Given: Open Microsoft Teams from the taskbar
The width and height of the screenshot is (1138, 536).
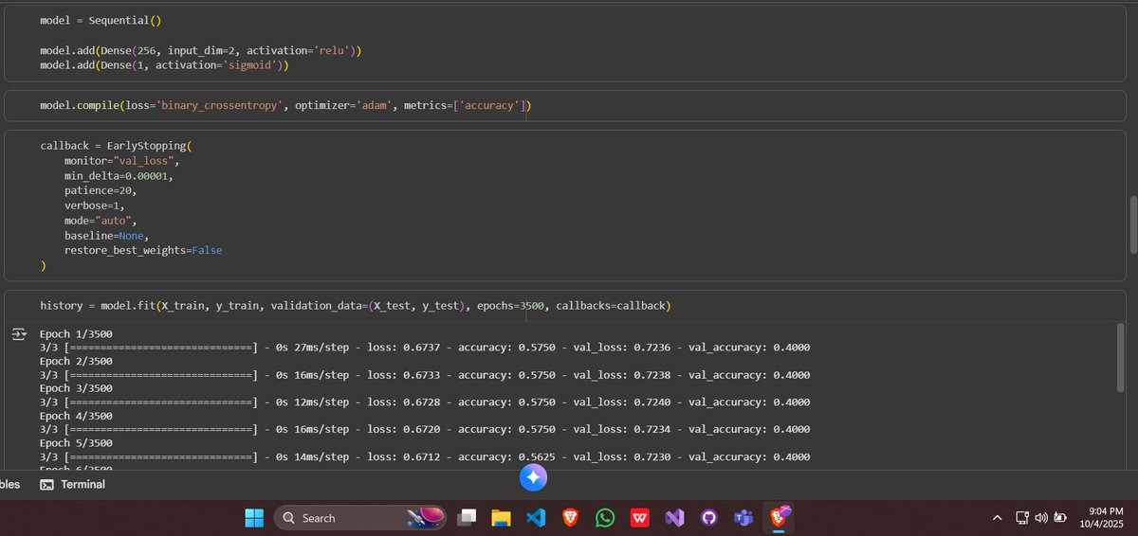Looking at the screenshot, I should click(x=743, y=518).
